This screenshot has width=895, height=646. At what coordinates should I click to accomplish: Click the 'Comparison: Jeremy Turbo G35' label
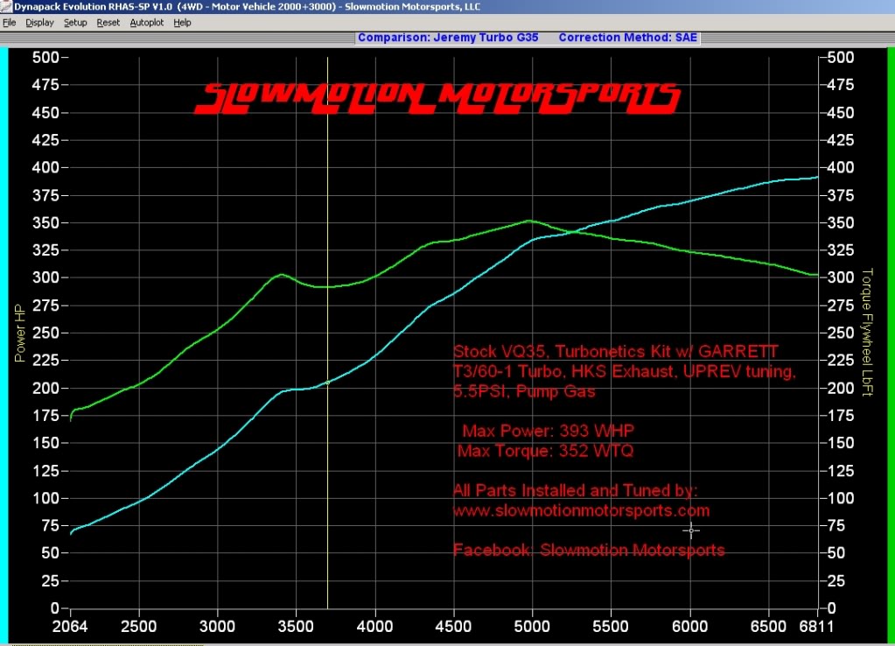[x=448, y=38]
